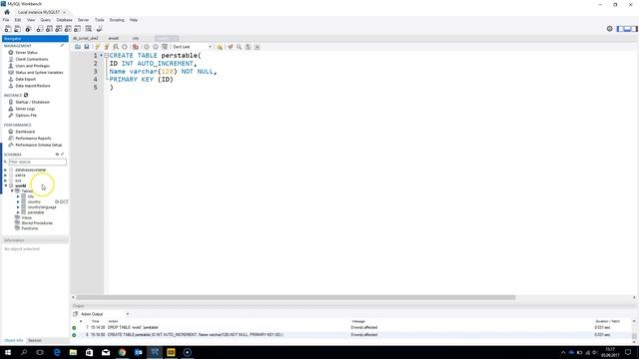
Task: Open Server Status in Management
Action: tap(27, 53)
